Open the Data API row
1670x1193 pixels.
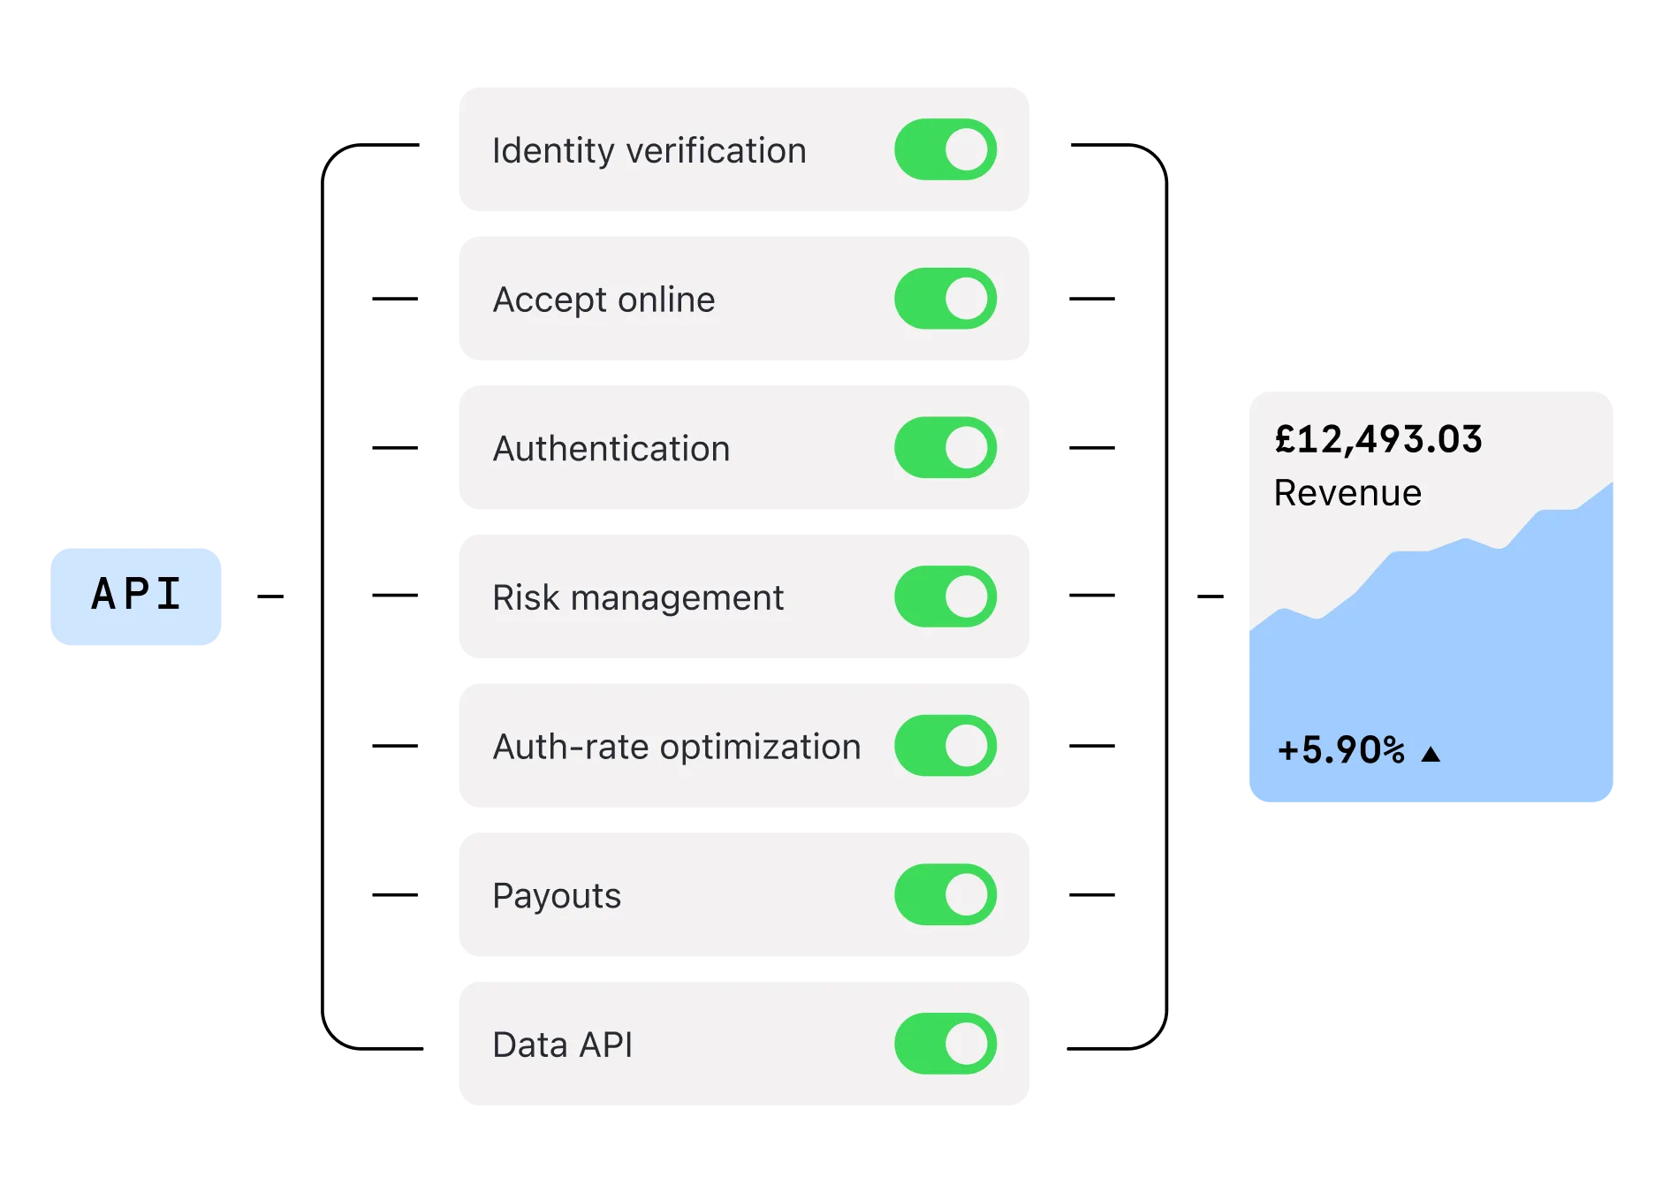coord(744,1044)
